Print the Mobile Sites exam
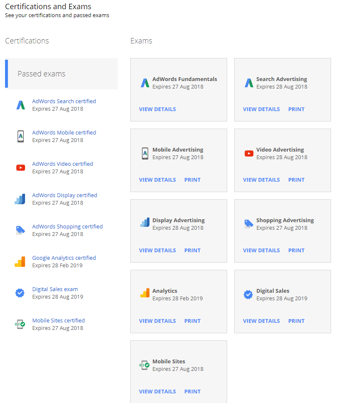Viewport: 344px width, 403px height. [192, 391]
